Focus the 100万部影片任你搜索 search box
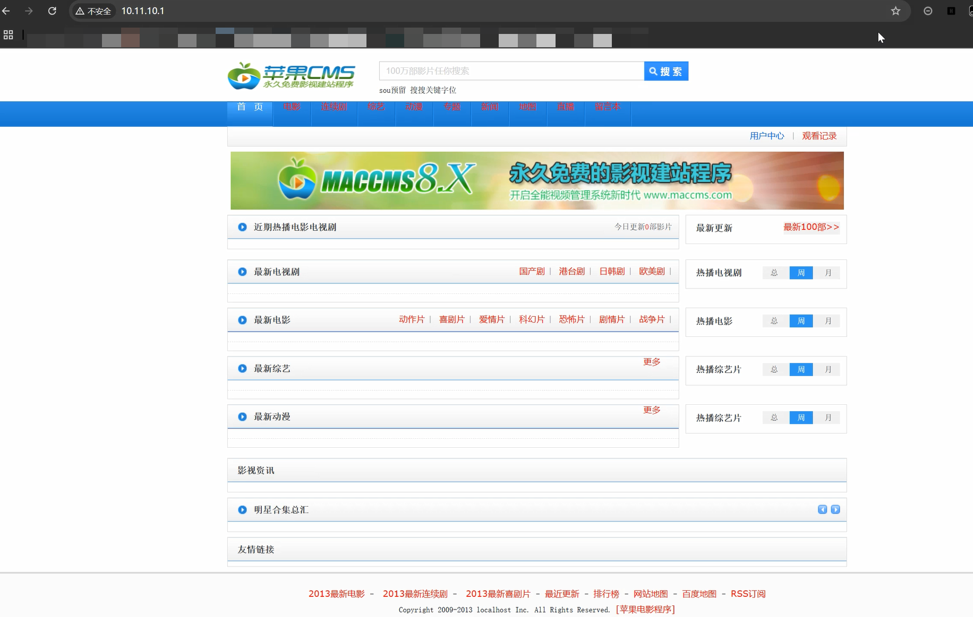 (x=511, y=71)
